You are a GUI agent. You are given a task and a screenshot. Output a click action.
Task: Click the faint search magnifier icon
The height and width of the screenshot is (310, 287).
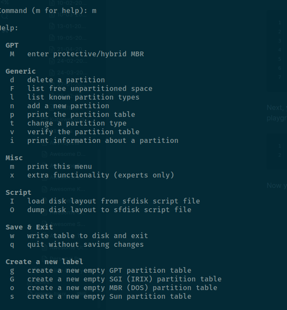(5, 16)
